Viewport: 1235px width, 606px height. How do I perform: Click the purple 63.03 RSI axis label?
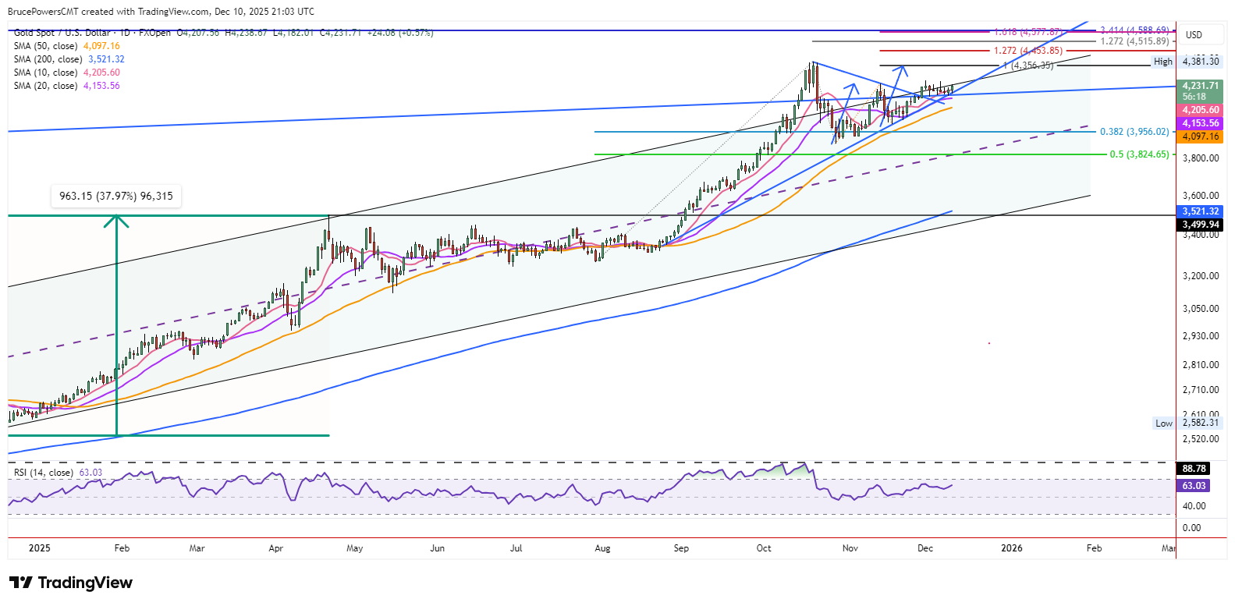pyautogui.click(x=1194, y=486)
